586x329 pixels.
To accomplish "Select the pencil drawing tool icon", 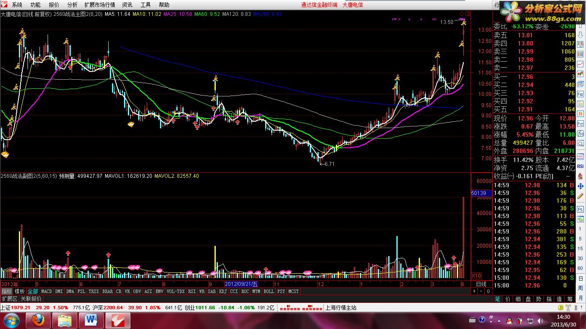I will point(580,196).
